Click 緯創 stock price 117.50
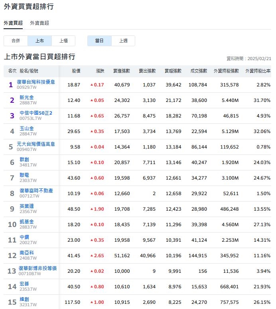276x309 pixels. pyautogui.click(x=73, y=302)
